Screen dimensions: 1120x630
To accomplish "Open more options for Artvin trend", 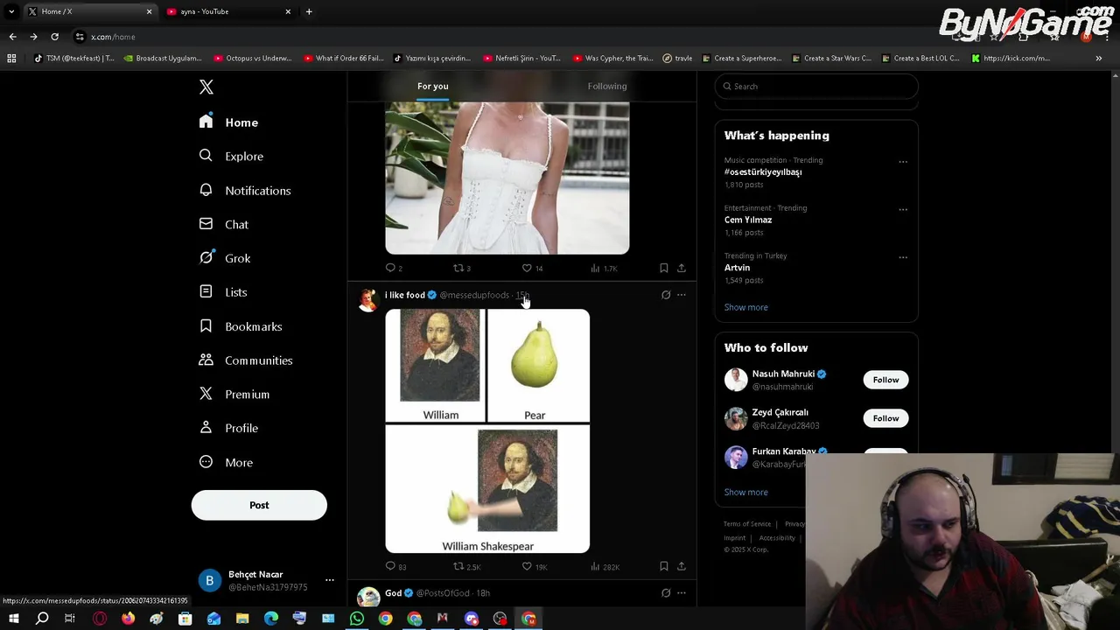I will pos(903,257).
